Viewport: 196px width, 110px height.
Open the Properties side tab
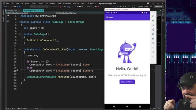(163, 13)
